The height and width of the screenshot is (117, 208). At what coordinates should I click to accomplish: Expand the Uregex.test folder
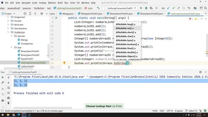point(8,17)
